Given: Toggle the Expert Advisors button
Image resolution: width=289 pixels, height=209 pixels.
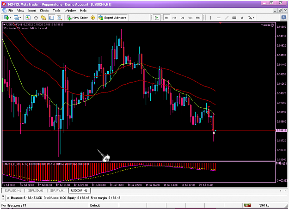Looking at the screenshot, I should (x=113, y=18).
